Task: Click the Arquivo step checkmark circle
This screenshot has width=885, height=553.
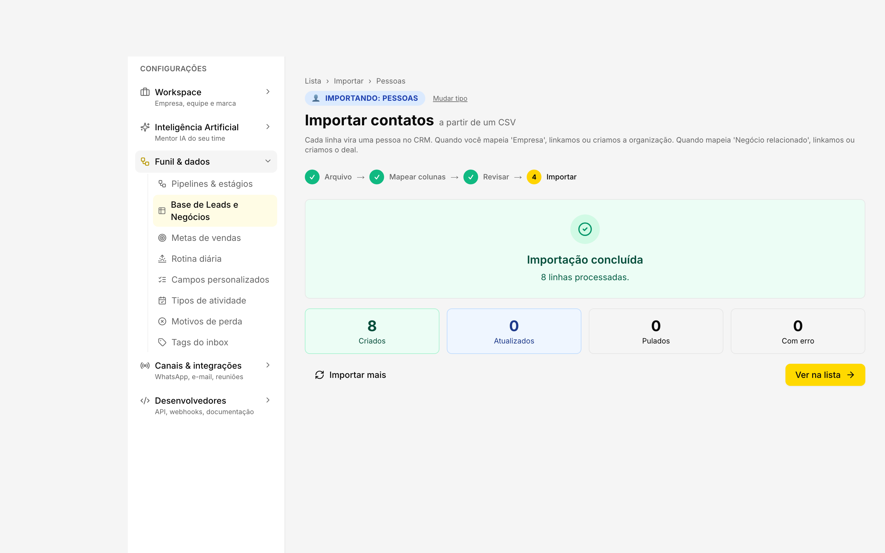Action: (312, 177)
